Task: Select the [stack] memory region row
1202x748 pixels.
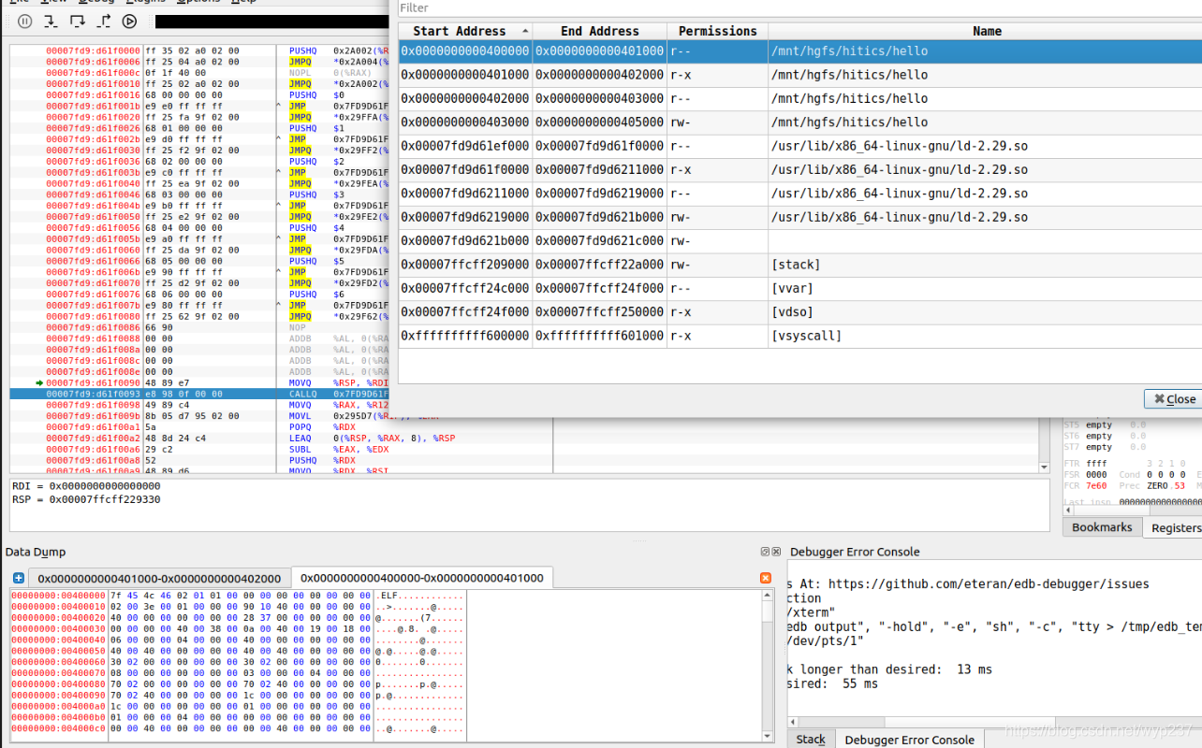Action: click(x=800, y=265)
